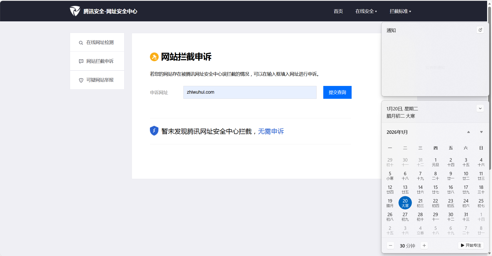Open notification settings icon in 通知 panel

point(480,30)
